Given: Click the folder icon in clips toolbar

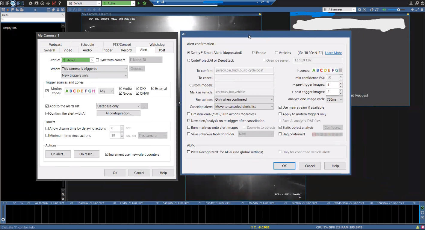Looking at the screenshot, I should click(22, 10).
